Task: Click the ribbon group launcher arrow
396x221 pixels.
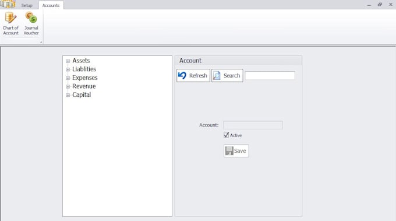Action: point(41,42)
